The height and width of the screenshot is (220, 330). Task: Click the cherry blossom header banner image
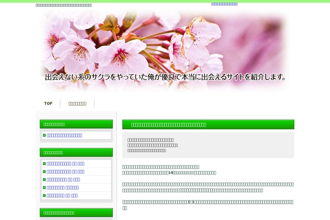pyautogui.click(x=165, y=50)
